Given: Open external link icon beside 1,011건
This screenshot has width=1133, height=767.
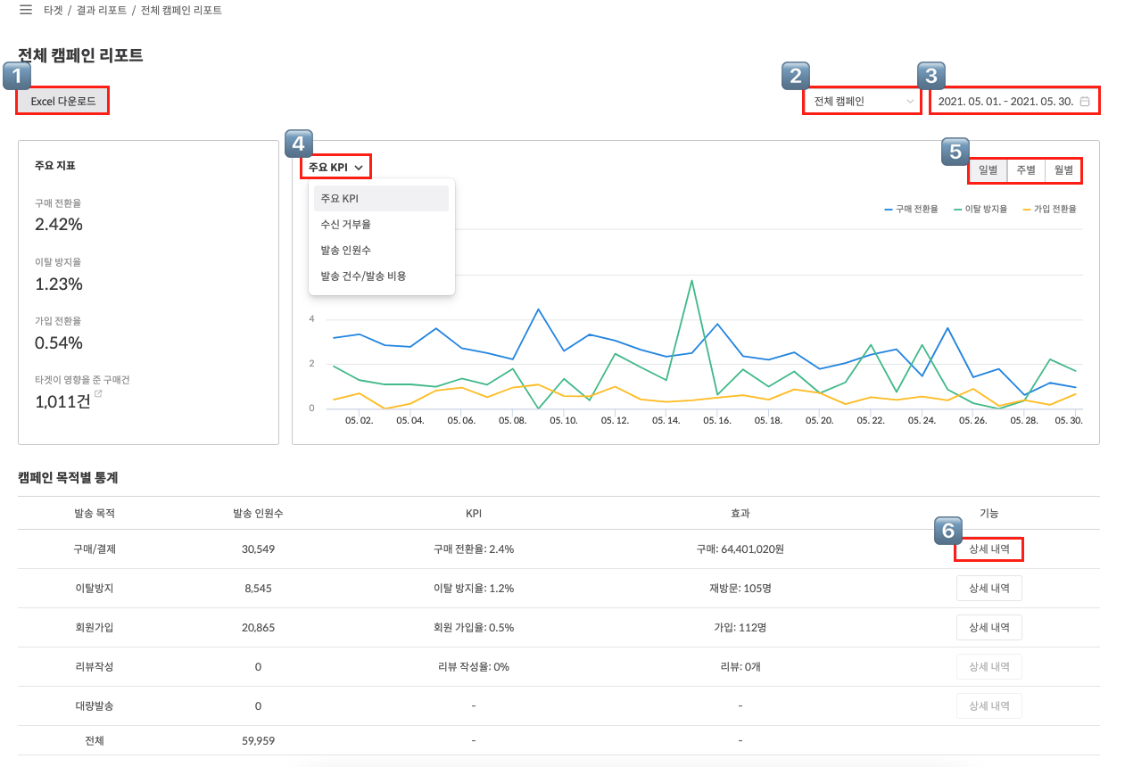Looking at the screenshot, I should 98,393.
